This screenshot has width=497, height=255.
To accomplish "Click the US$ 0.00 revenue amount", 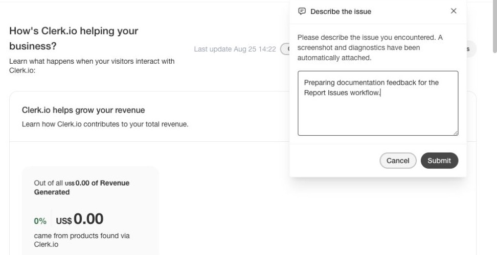I will pos(80,219).
